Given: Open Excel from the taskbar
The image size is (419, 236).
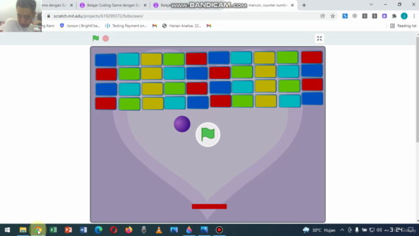Looking at the screenshot, I should pos(53,230).
